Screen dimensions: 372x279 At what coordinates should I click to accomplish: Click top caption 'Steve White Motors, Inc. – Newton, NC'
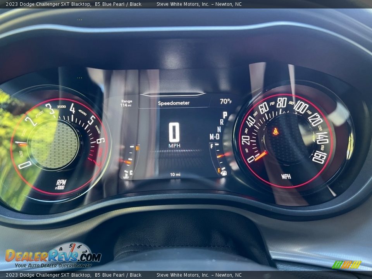(199, 4)
